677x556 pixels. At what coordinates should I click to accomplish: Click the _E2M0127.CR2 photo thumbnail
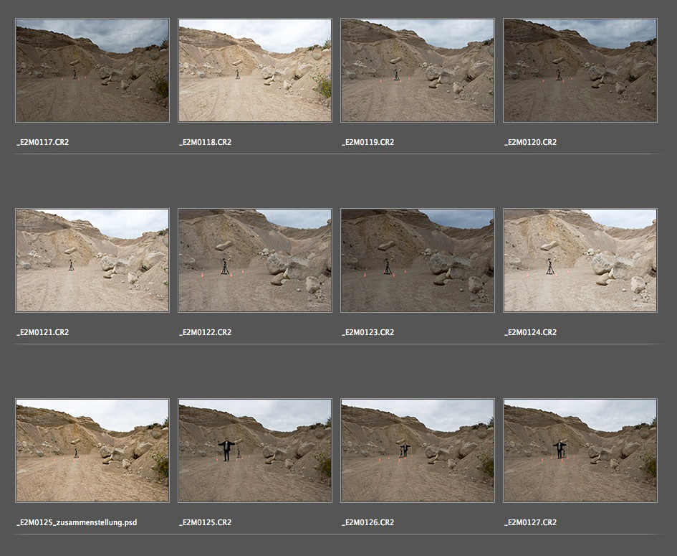point(580,451)
